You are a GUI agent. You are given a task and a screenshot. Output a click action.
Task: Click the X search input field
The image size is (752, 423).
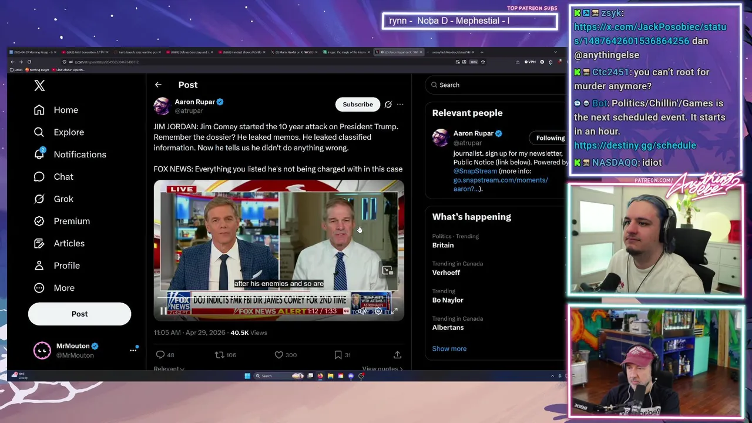pos(495,85)
